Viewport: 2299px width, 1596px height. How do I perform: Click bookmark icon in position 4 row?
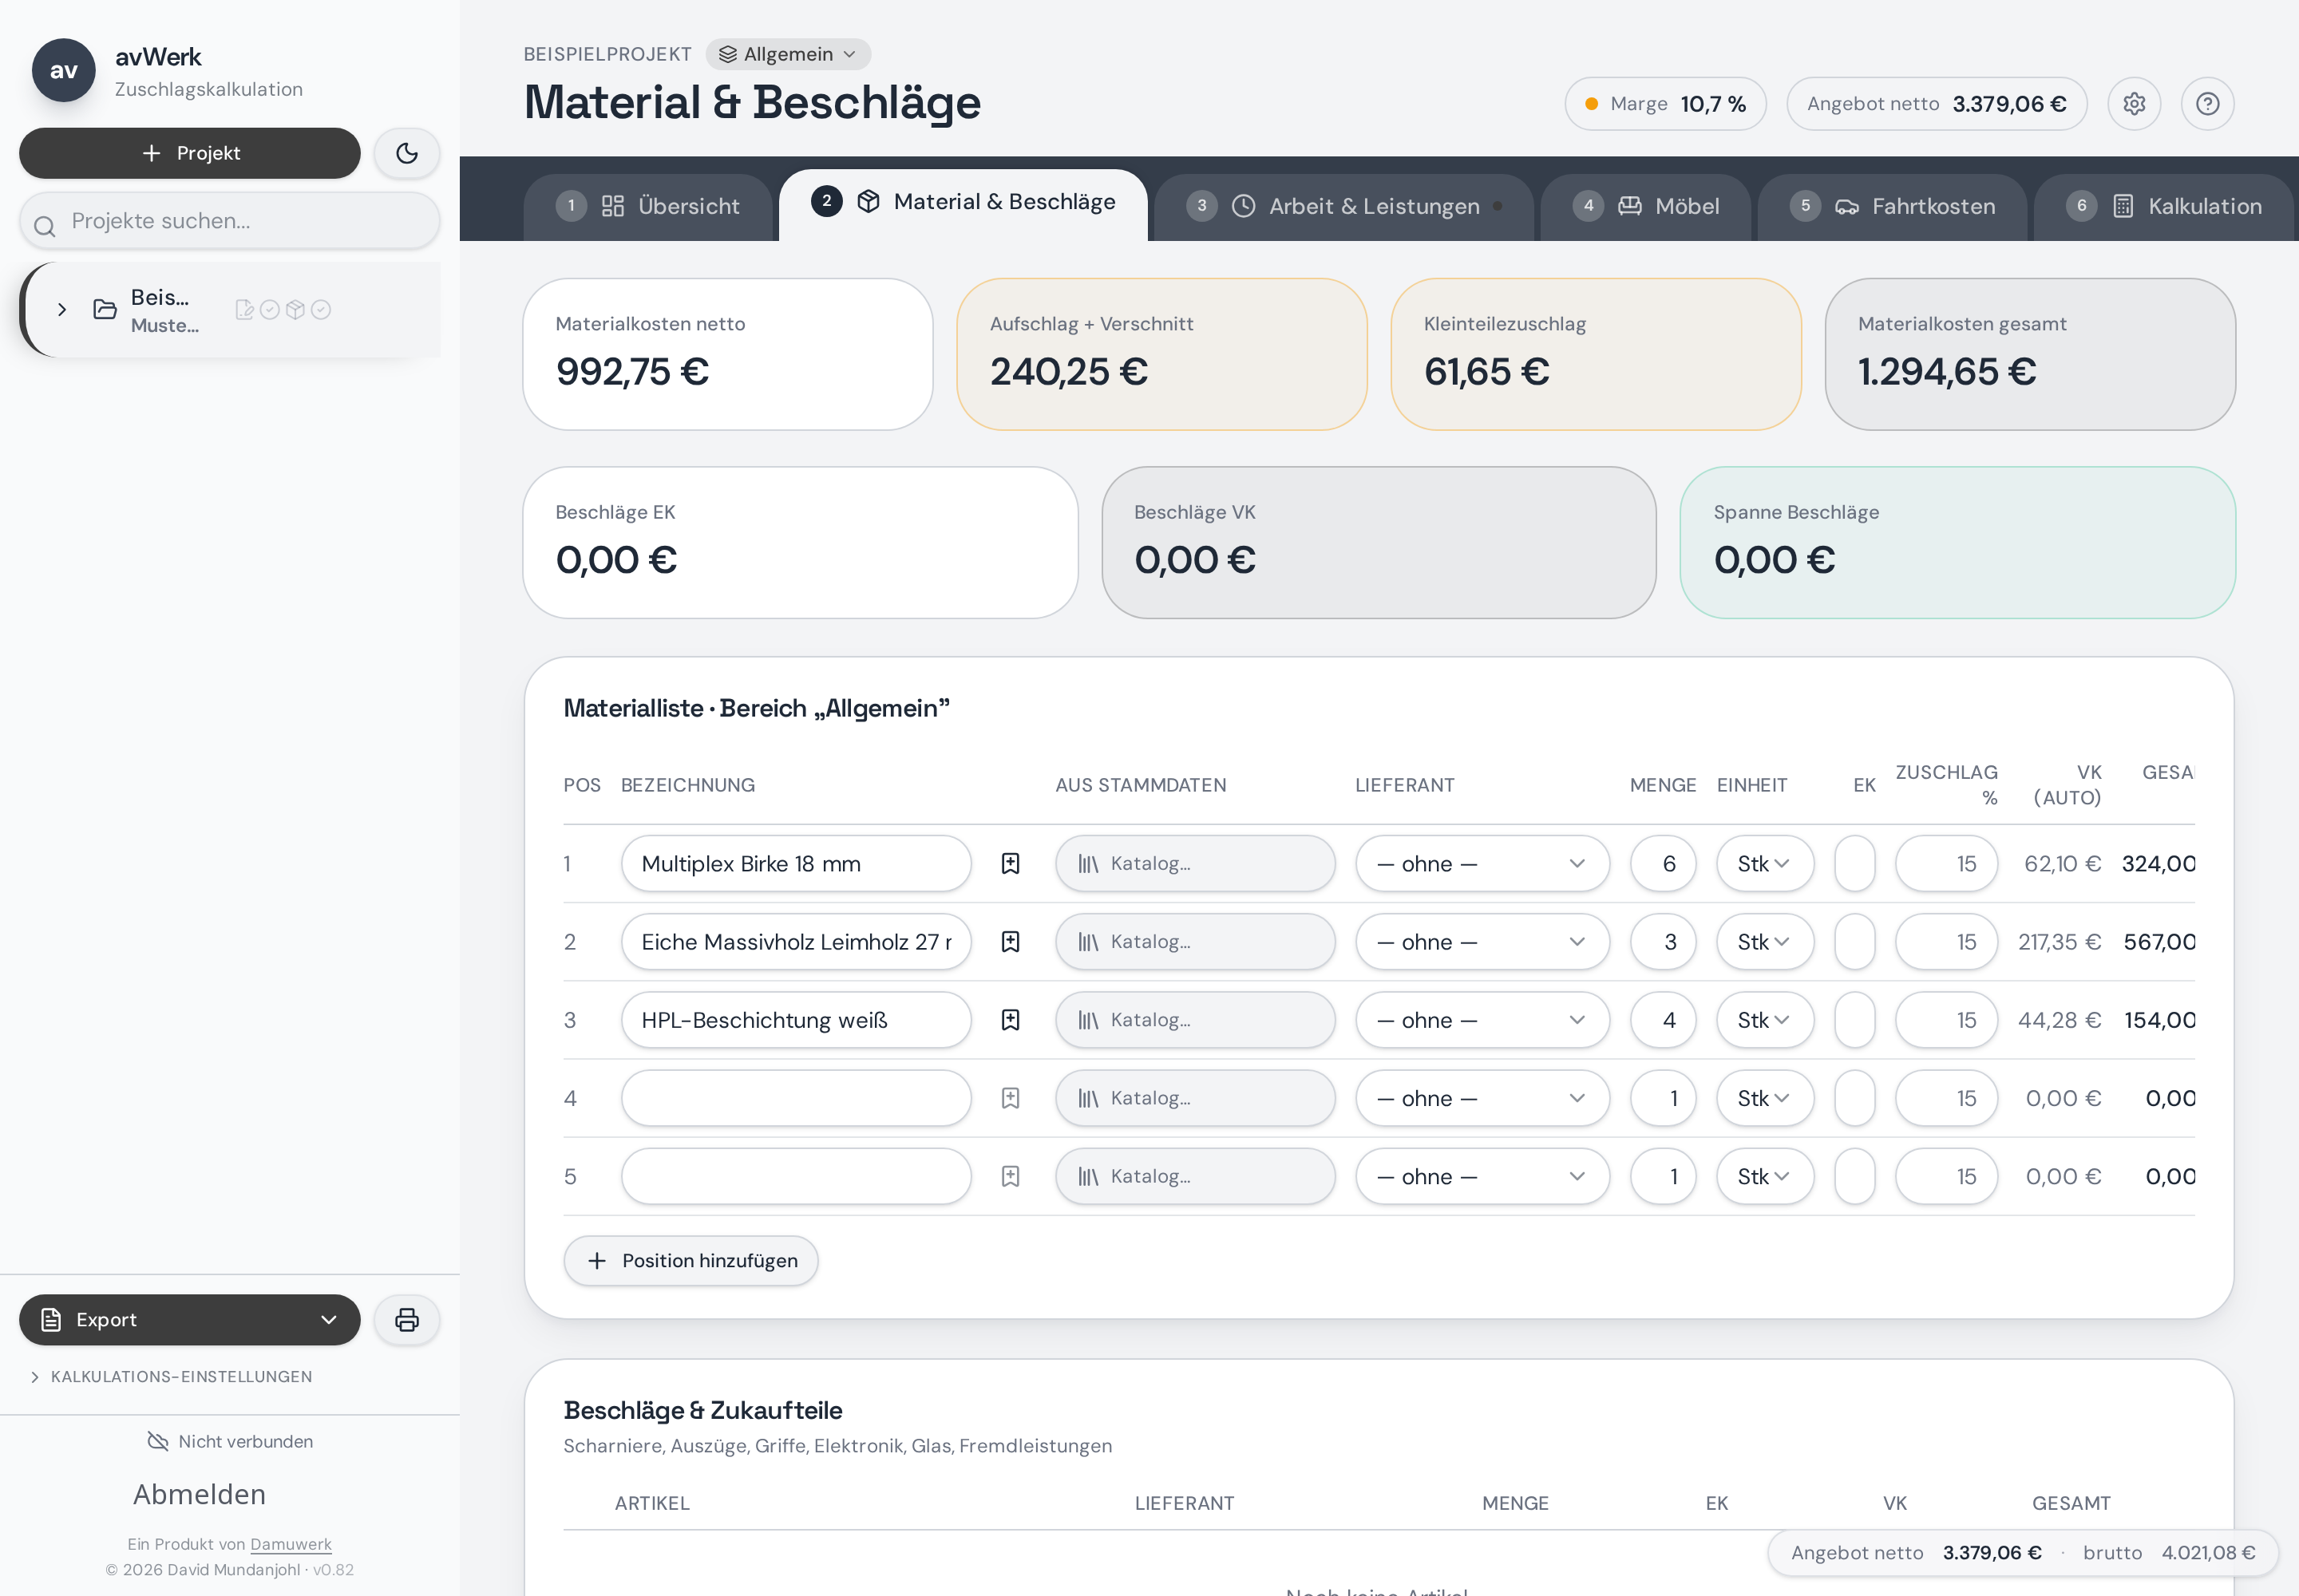[x=1011, y=1097]
